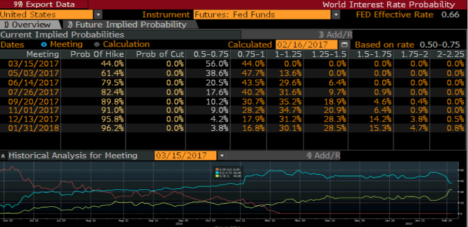This screenshot has width=468, height=227.
Task: Click the 3) Add/R field
Action: point(297,35)
